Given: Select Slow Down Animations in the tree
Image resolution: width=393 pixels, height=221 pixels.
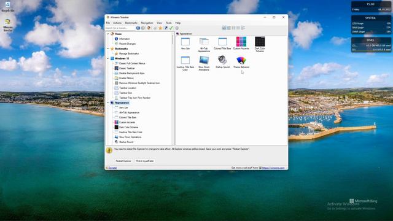Looking at the screenshot, I should (x=130, y=137).
